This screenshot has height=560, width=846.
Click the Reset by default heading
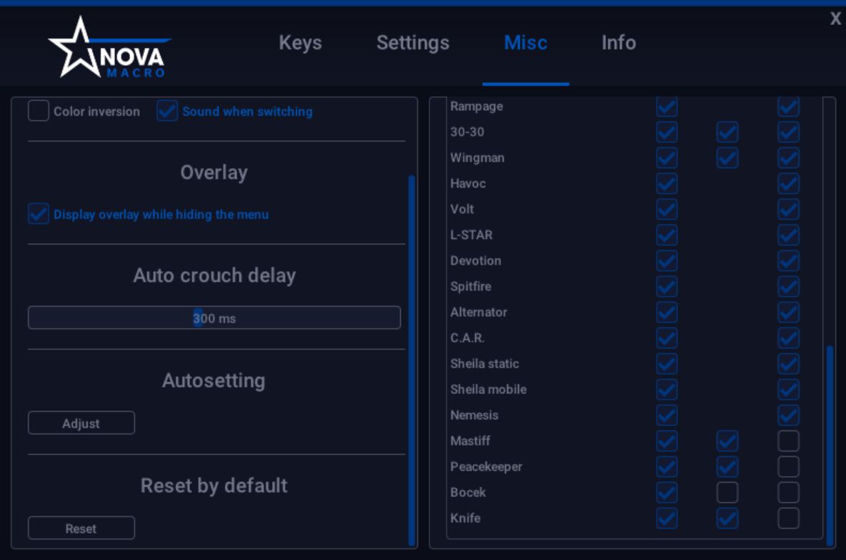[x=214, y=486]
